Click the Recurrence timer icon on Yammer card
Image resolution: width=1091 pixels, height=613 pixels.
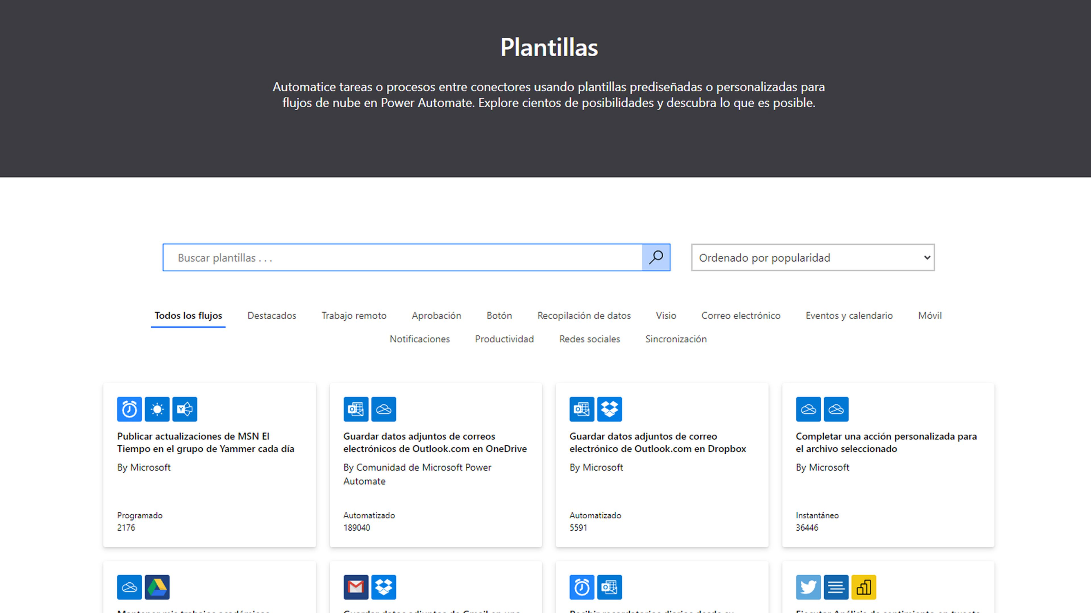pyautogui.click(x=130, y=409)
